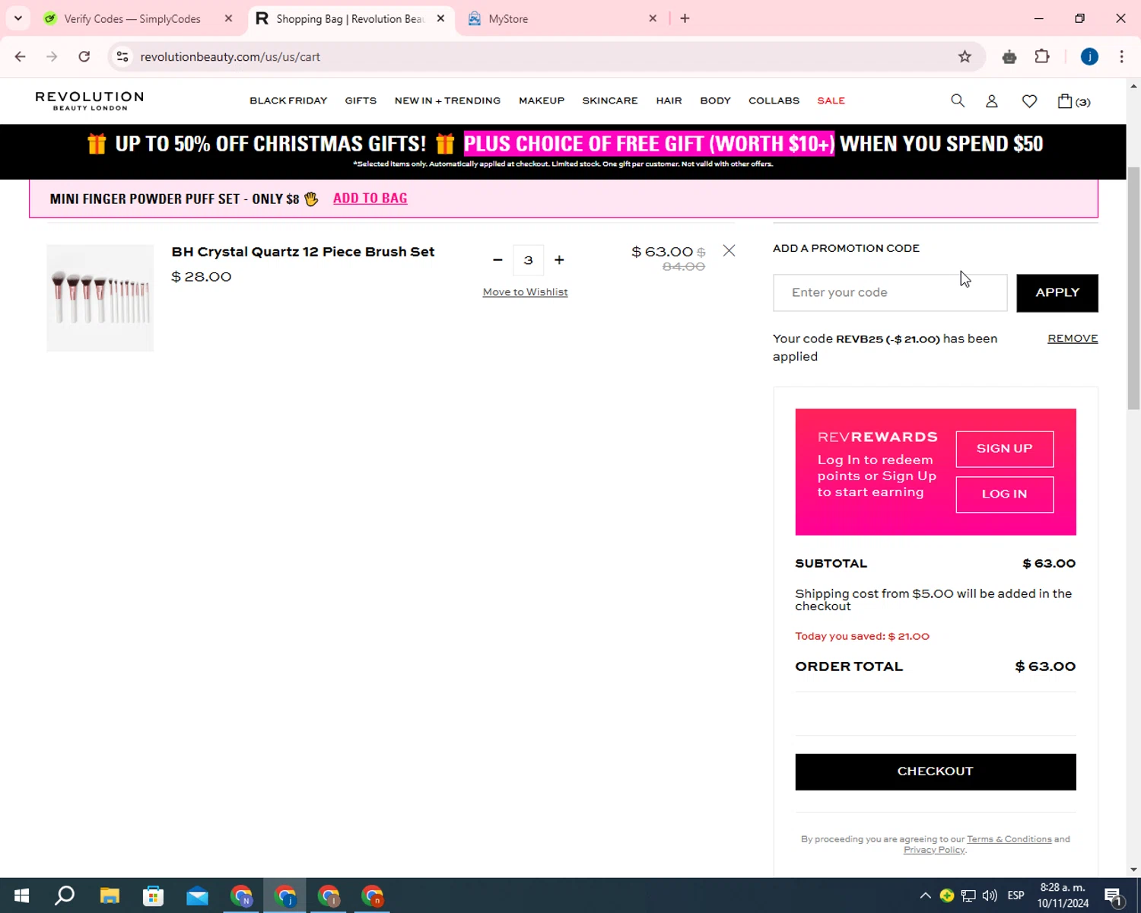Open the tab search dropdown arrow
The image size is (1141, 913).
18,18
